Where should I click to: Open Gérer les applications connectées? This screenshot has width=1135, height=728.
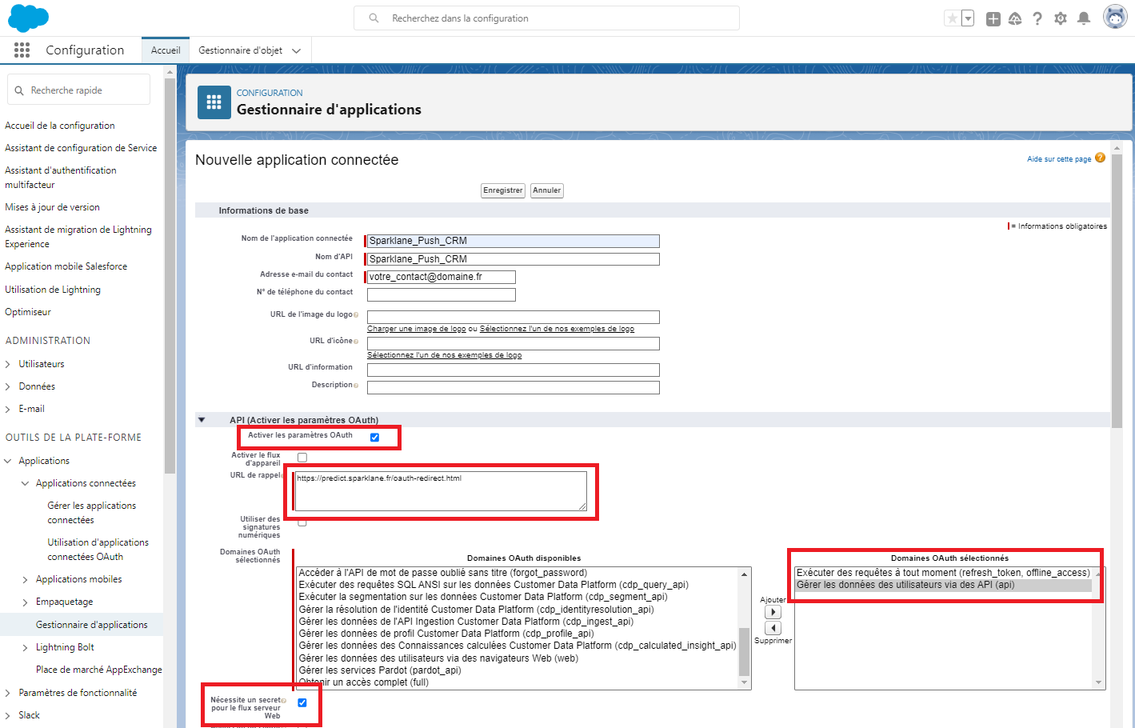pyautogui.click(x=92, y=513)
